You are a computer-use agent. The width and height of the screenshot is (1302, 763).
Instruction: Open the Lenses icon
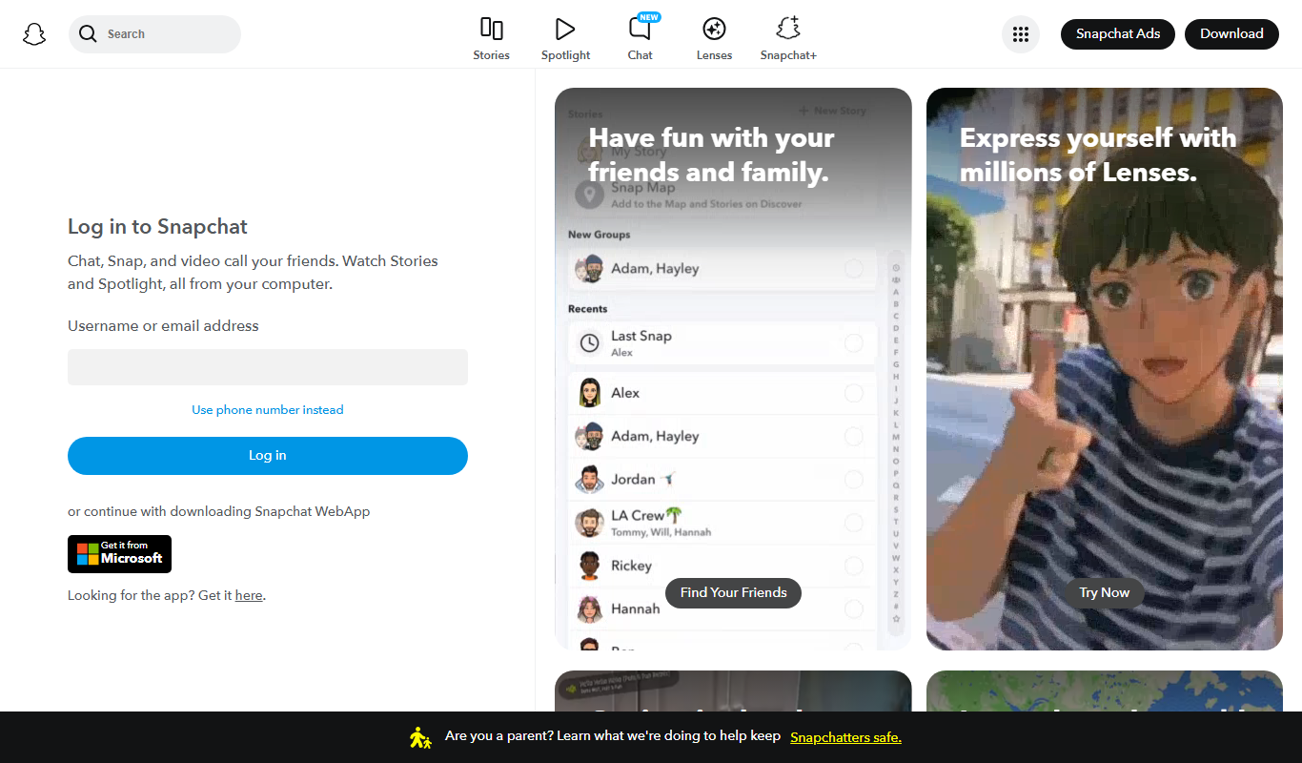click(x=714, y=29)
